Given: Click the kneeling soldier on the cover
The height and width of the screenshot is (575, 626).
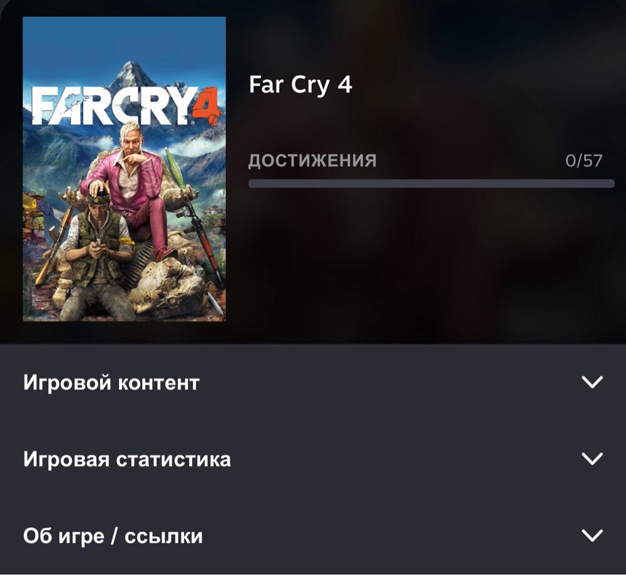Looking at the screenshot, I should (x=98, y=255).
